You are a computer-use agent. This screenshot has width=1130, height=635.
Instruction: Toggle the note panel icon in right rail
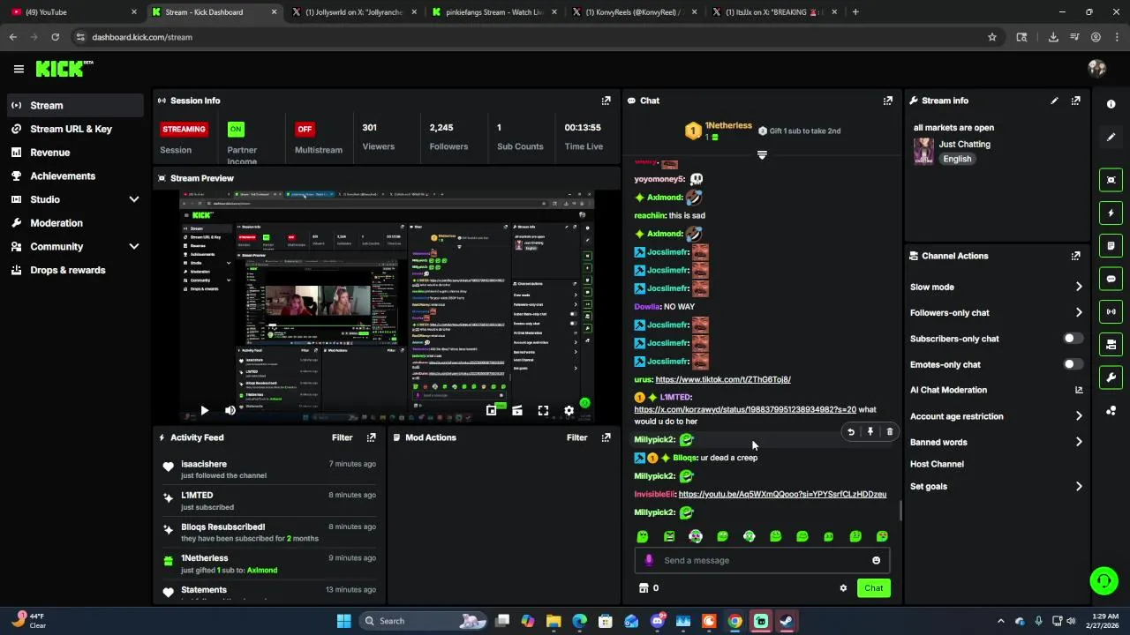point(1111,246)
